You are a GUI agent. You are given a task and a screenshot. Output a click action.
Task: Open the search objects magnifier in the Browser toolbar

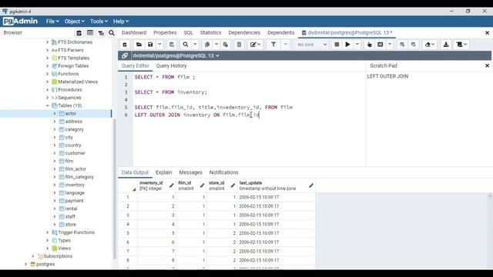point(112,33)
